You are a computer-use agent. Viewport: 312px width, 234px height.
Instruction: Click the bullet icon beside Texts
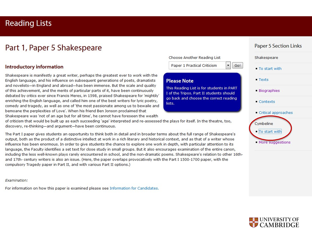point(256,80)
